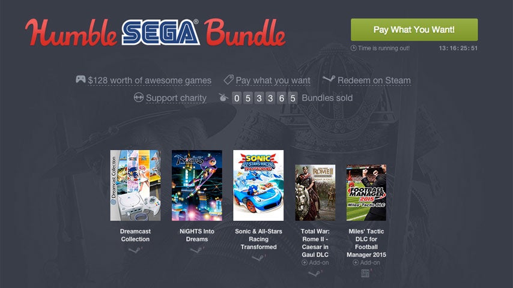Click the game controller icon
This screenshot has height=288, width=513.
pyautogui.click(x=80, y=80)
